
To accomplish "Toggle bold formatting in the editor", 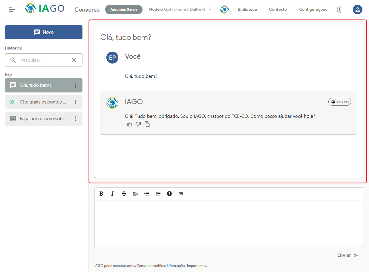I will coord(101,194).
